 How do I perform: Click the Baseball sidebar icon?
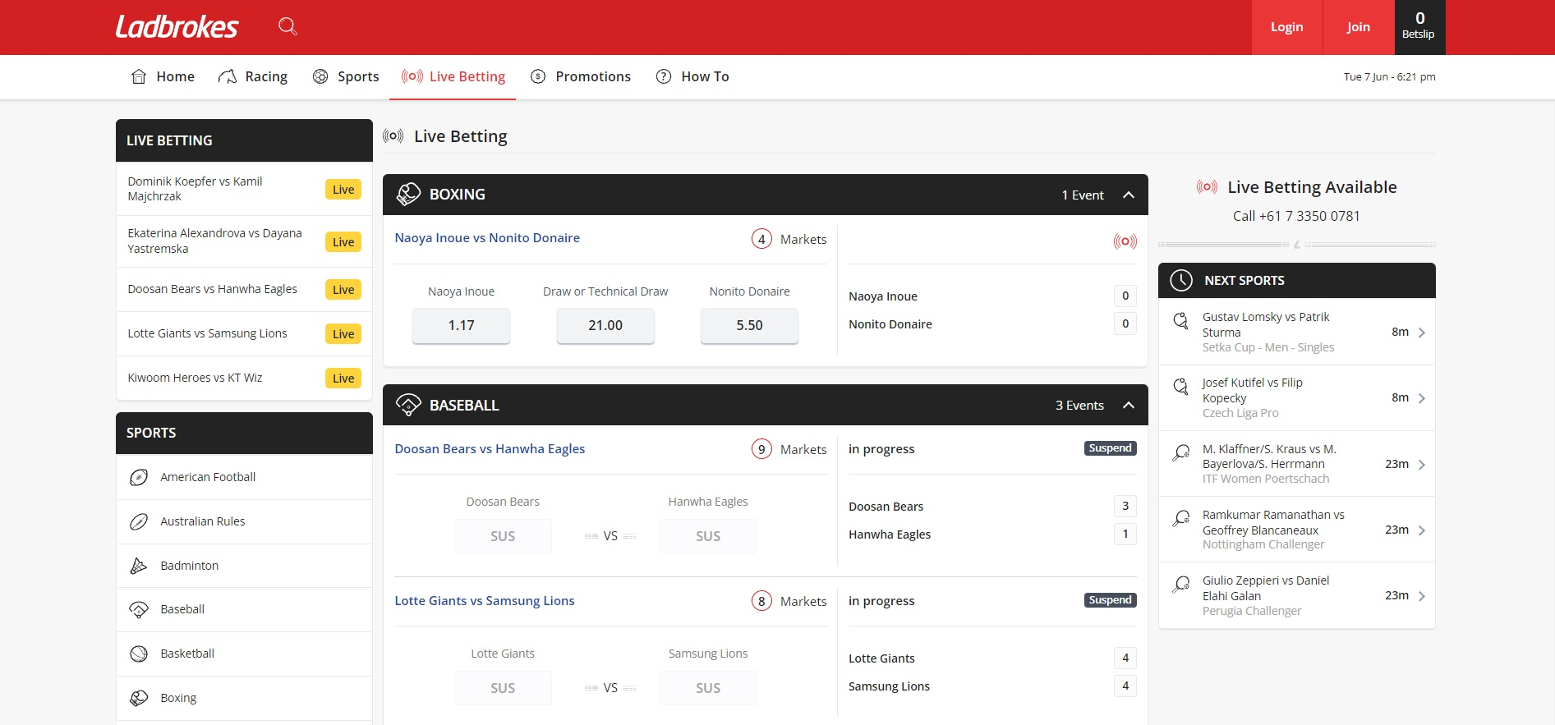139,609
